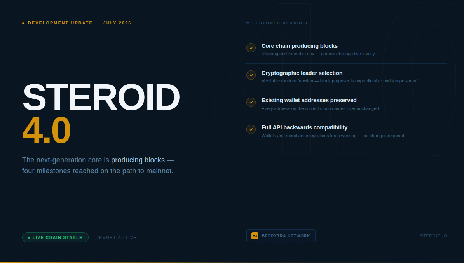Click the orange 4.0 version number
The image size is (464, 263).
47,130
